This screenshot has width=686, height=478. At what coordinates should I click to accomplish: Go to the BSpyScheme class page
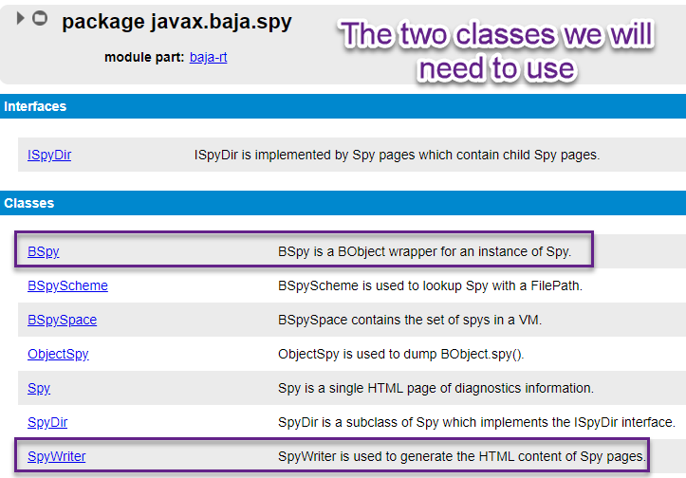click(x=67, y=285)
